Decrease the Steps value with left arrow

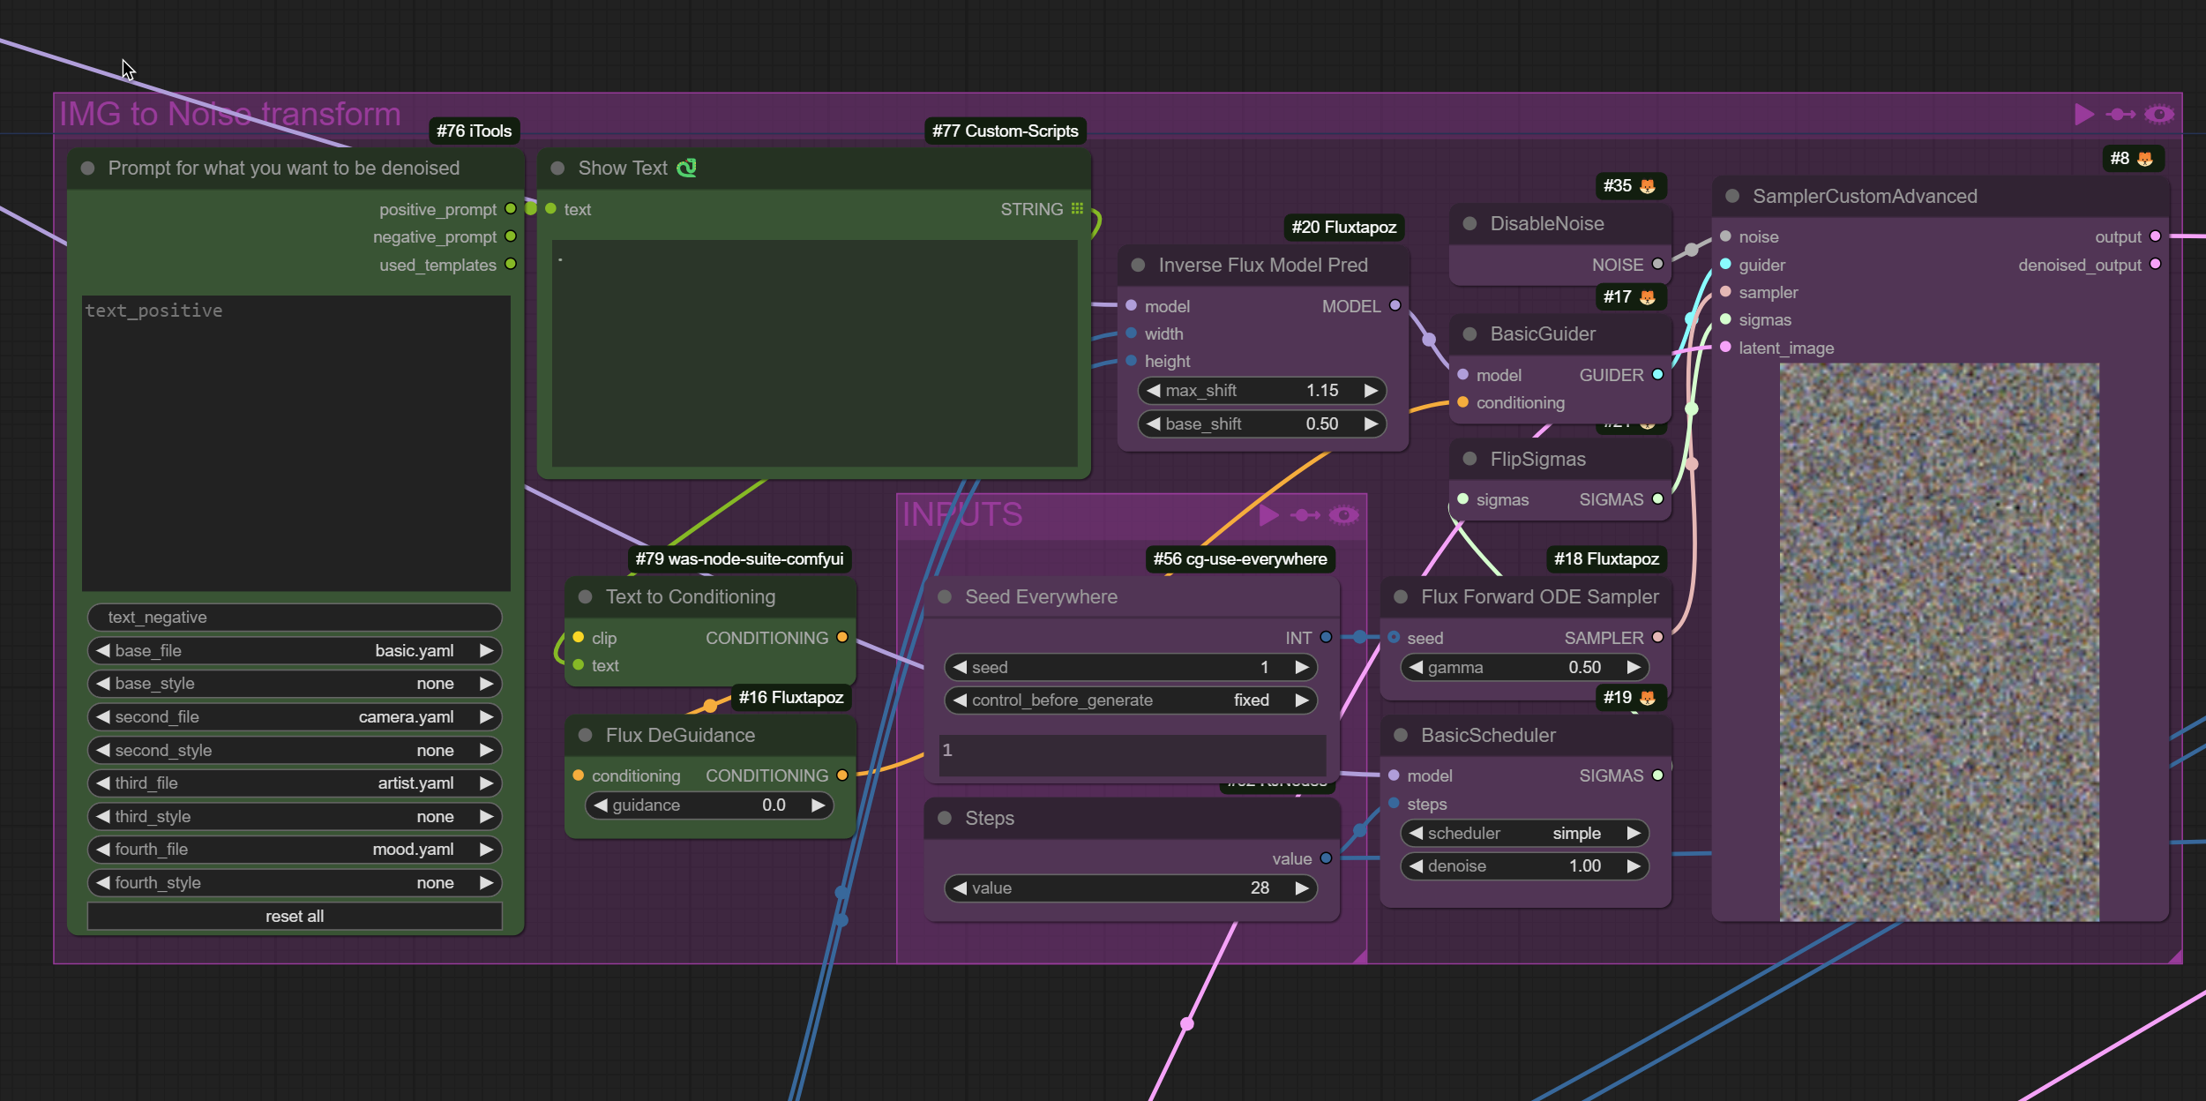click(x=961, y=888)
